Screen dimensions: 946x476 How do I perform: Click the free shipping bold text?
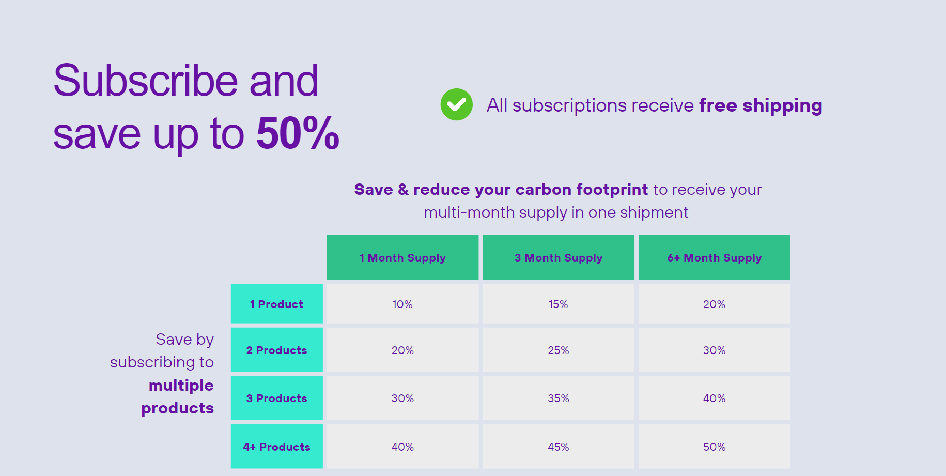(x=761, y=105)
